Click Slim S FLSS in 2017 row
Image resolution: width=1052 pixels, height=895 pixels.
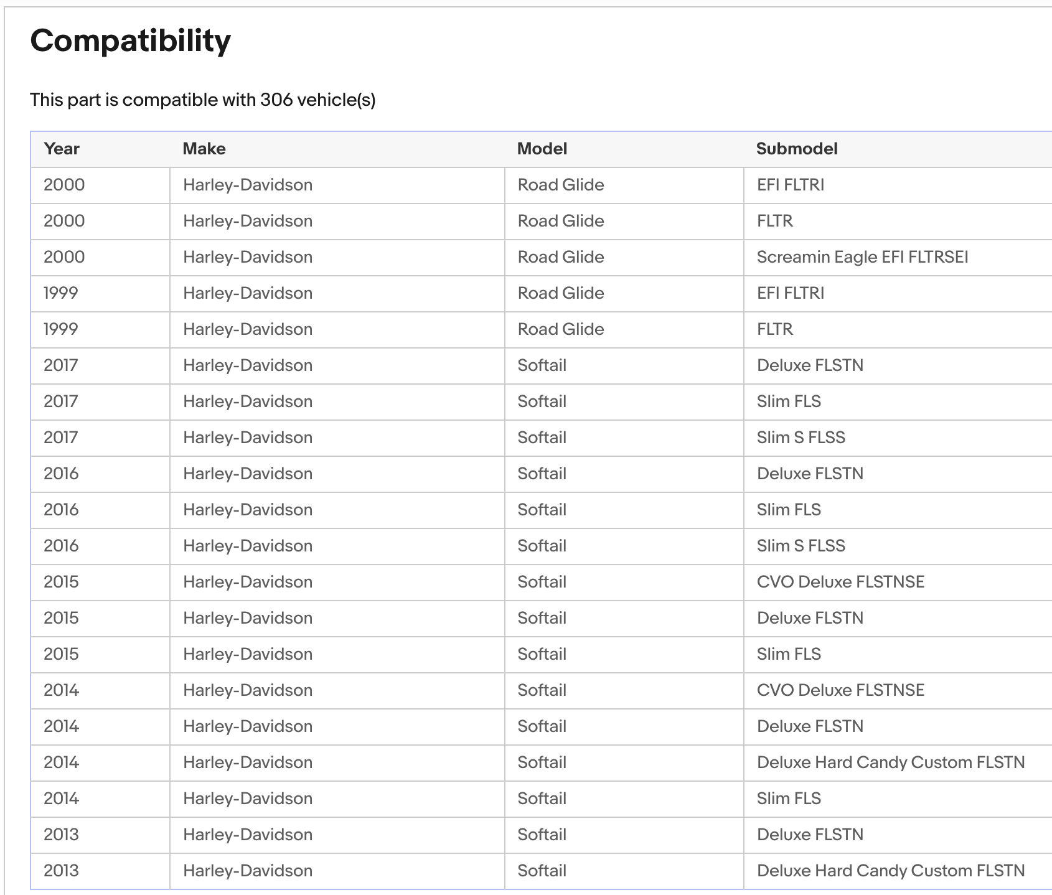click(801, 438)
